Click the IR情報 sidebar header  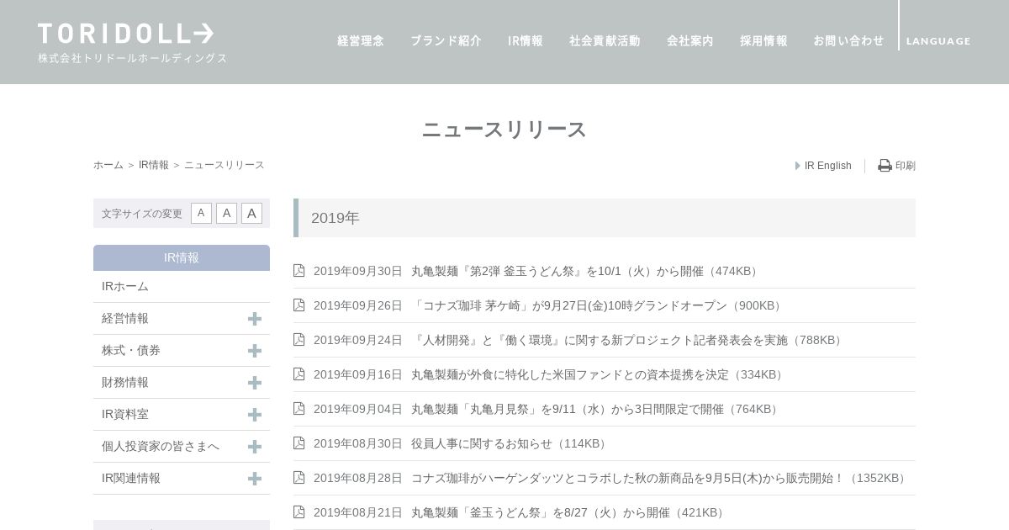point(182,257)
